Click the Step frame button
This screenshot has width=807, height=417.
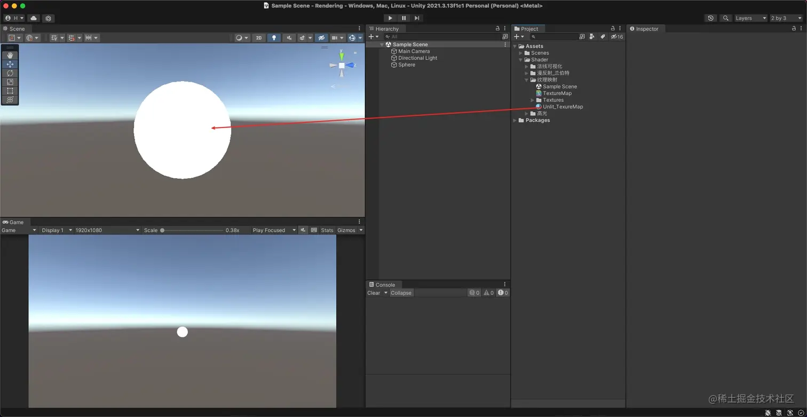(x=417, y=18)
